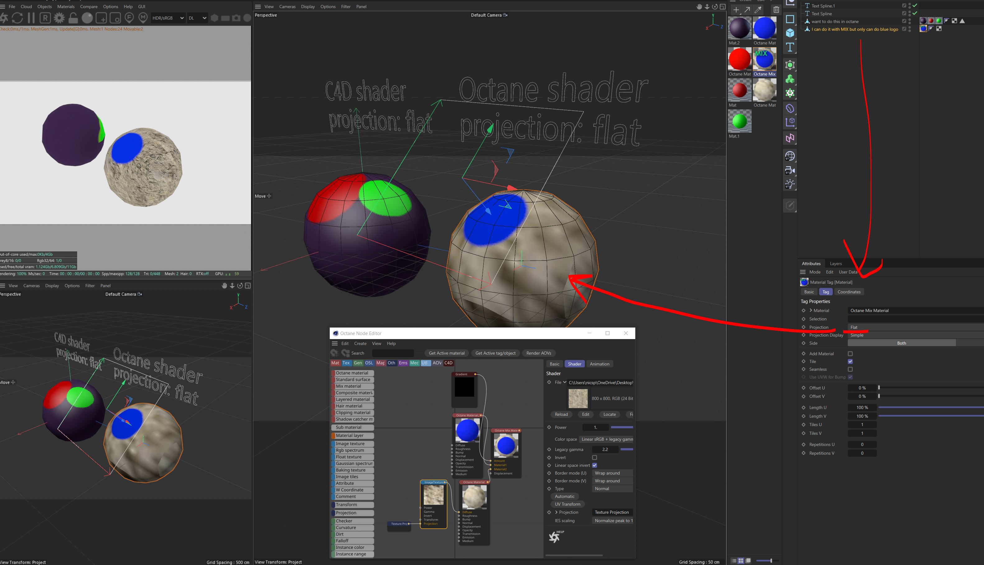Toggle Linear space invert checkbox
Screen dimensions: 984x565
(594, 465)
